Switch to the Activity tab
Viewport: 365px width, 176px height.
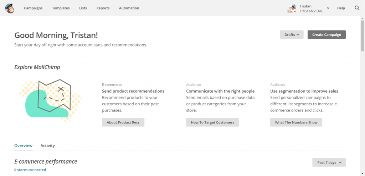tap(48, 146)
